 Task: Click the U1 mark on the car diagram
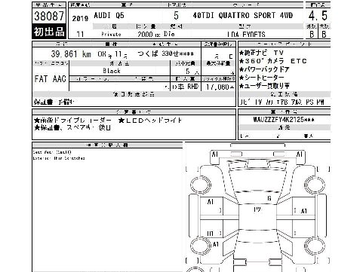(210, 234)
